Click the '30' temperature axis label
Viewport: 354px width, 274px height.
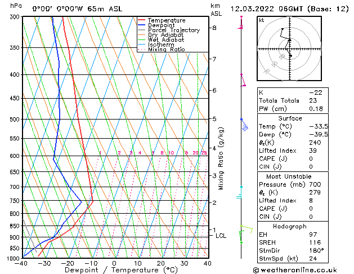pyautogui.click(x=184, y=263)
